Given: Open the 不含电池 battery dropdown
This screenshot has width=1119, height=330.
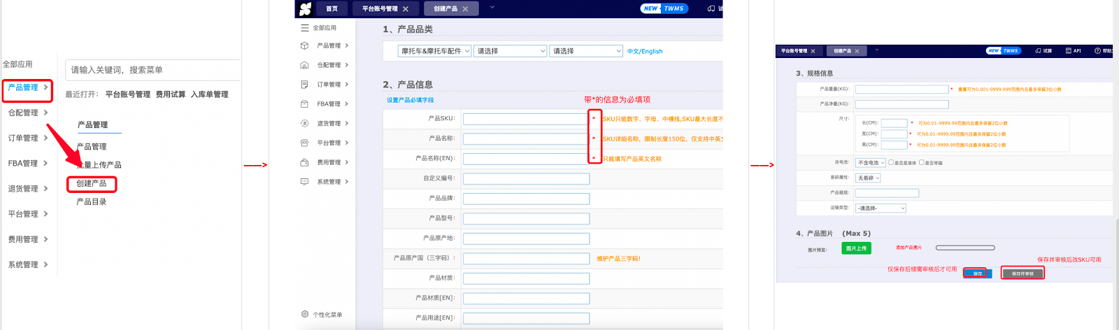Looking at the screenshot, I should (871, 163).
